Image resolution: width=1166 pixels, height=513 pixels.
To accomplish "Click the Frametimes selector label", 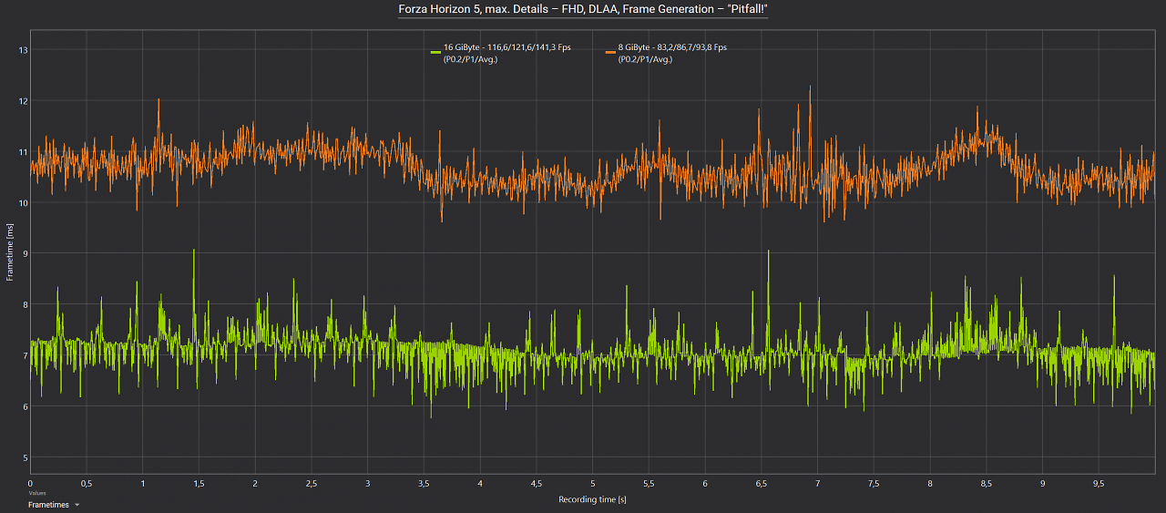I will (48, 504).
